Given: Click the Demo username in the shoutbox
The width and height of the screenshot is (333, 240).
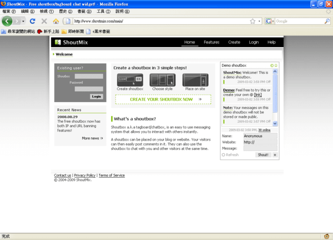Looking at the screenshot, I should tap(229, 90).
